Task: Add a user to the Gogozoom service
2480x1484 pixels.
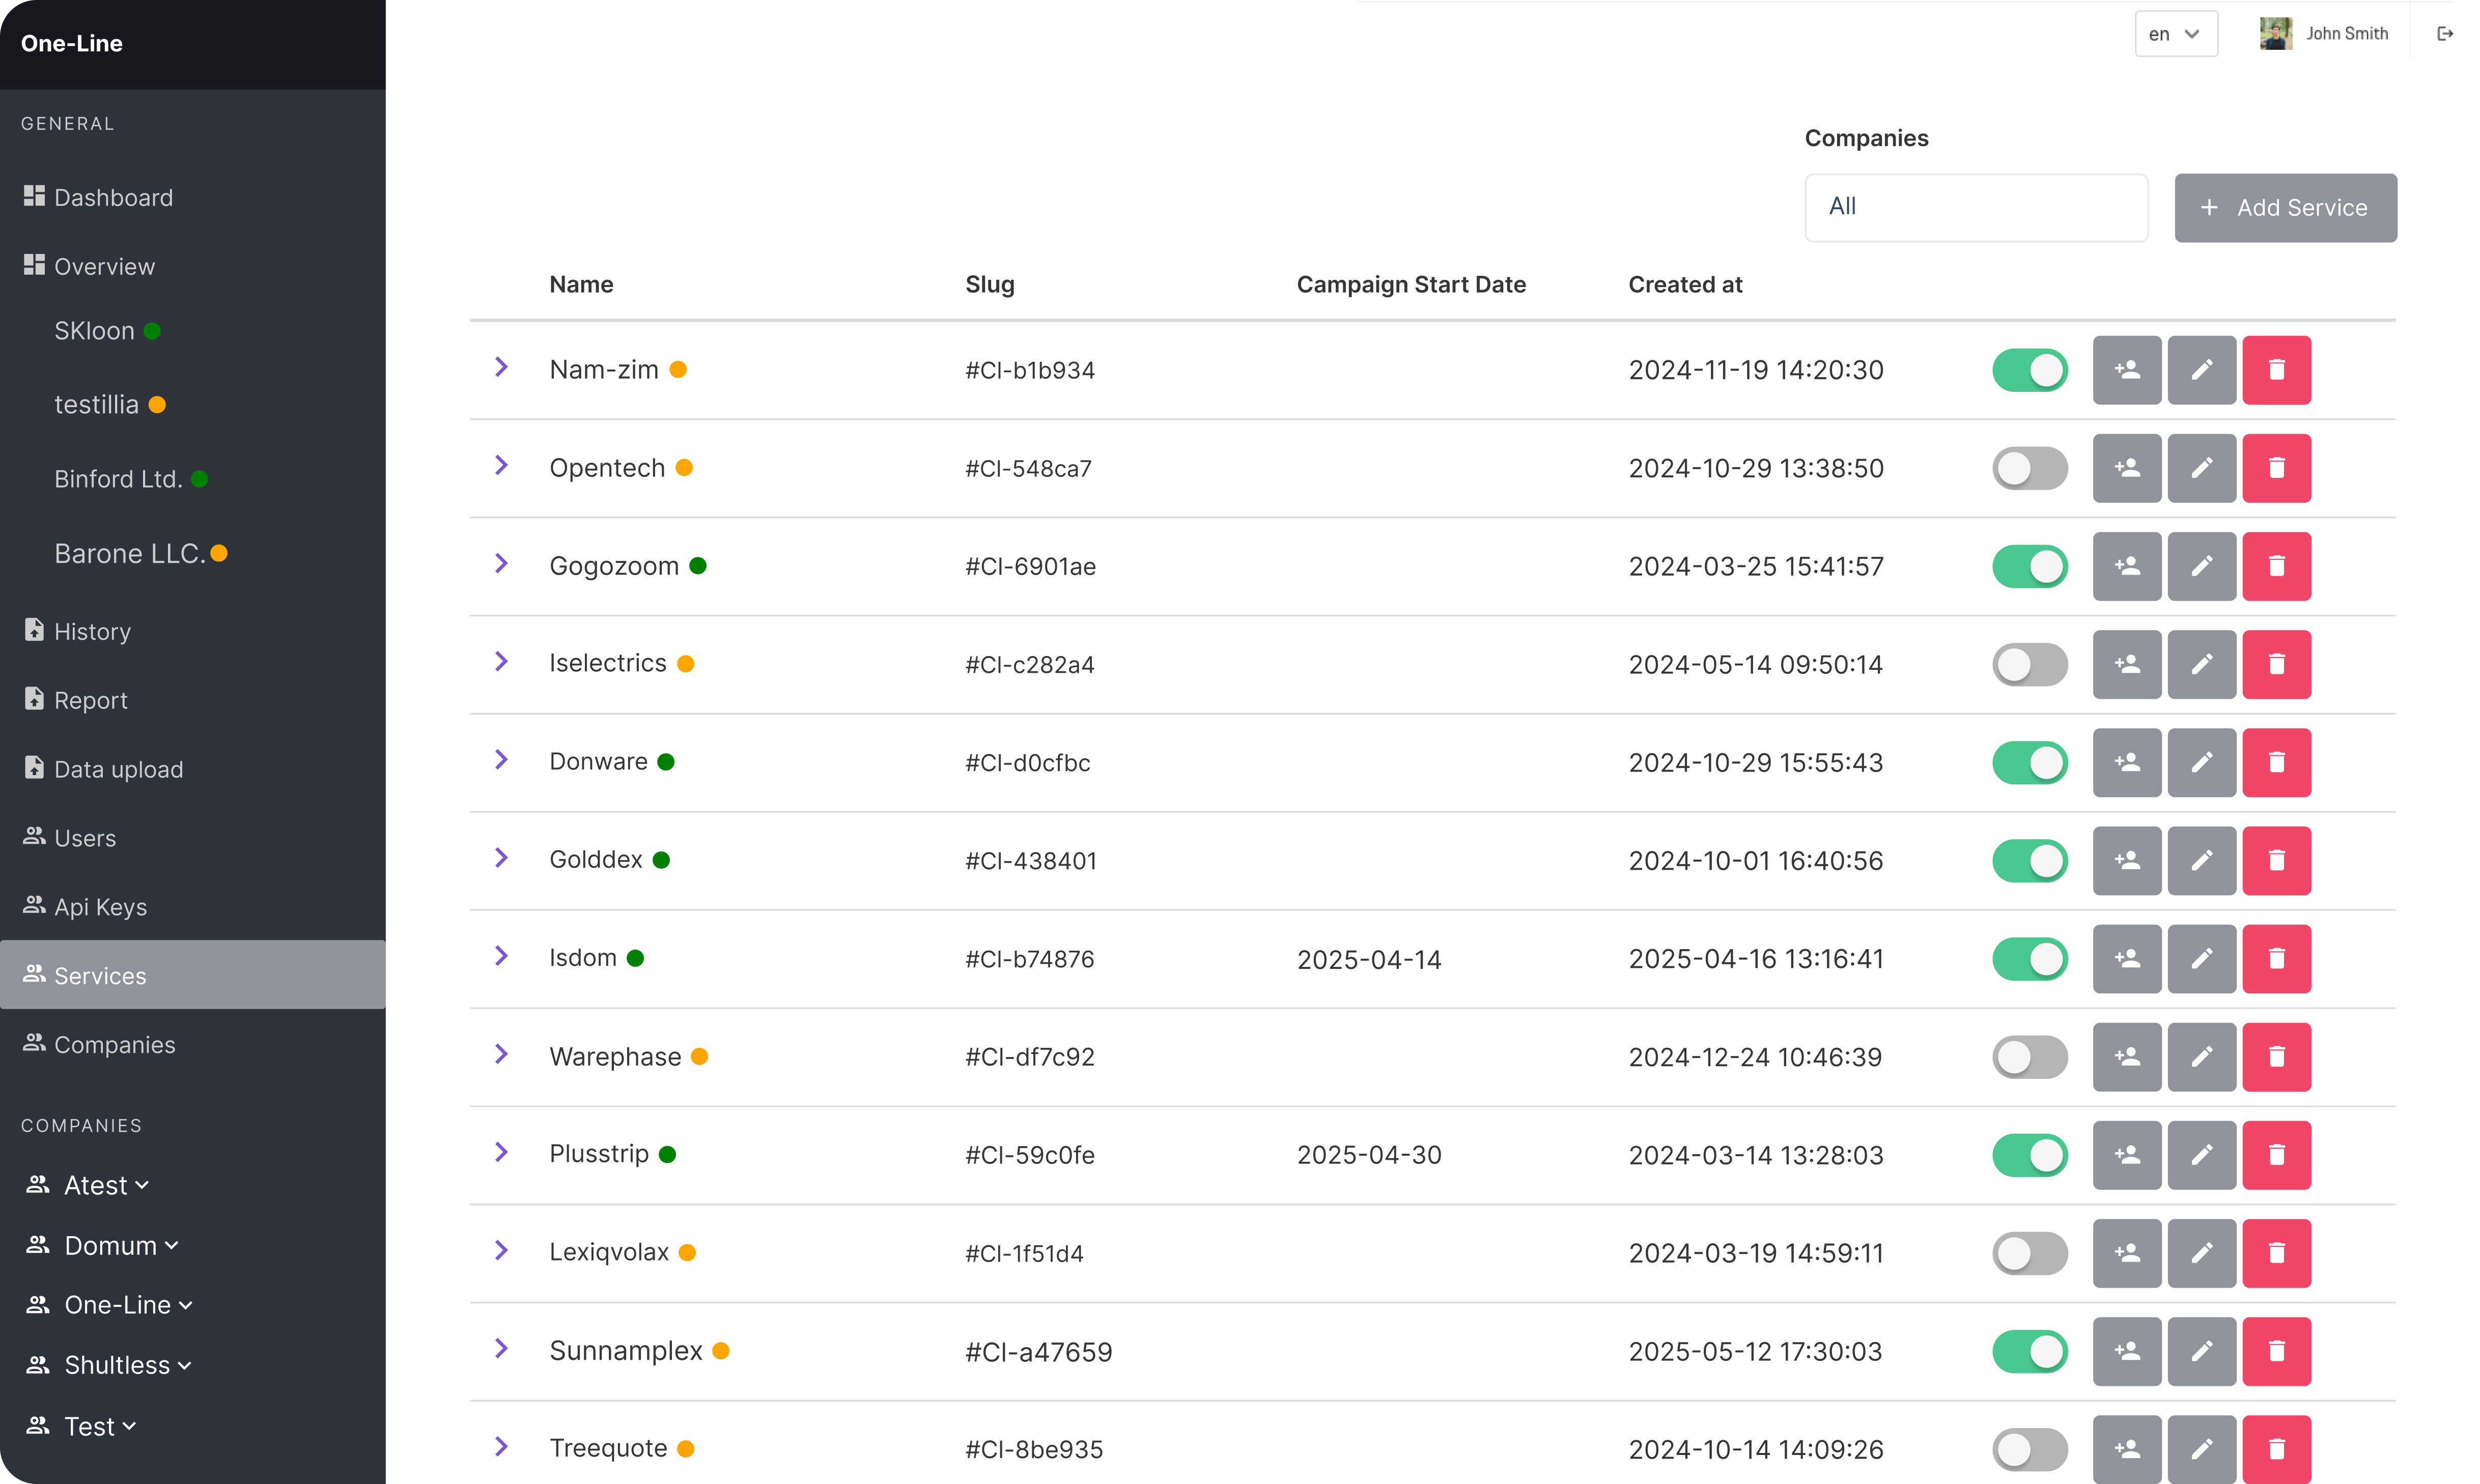Action: click(x=2126, y=566)
